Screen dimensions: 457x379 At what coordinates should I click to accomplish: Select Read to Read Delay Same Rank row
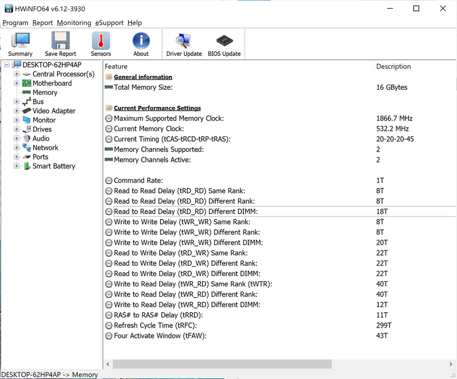coord(280,191)
